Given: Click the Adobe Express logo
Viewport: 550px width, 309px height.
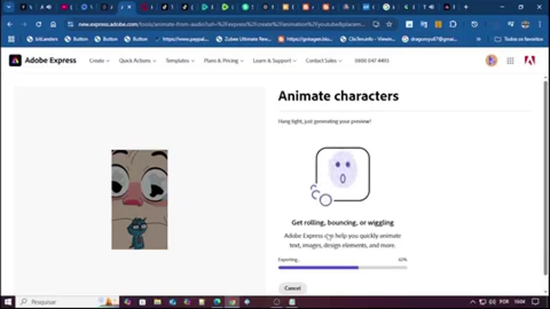Looking at the screenshot, I should [x=43, y=61].
